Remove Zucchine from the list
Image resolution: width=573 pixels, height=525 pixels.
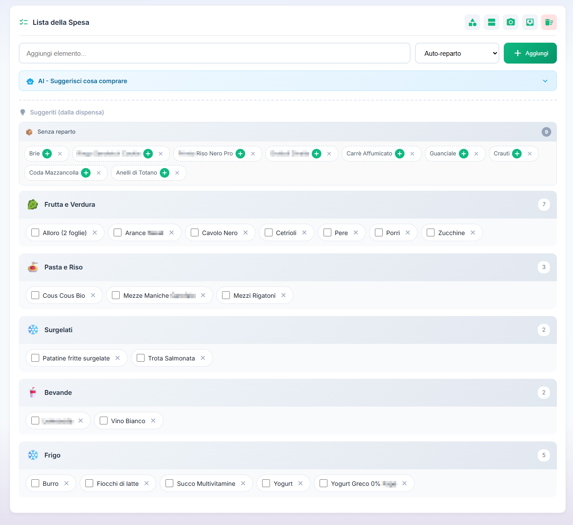(x=473, y=232)
